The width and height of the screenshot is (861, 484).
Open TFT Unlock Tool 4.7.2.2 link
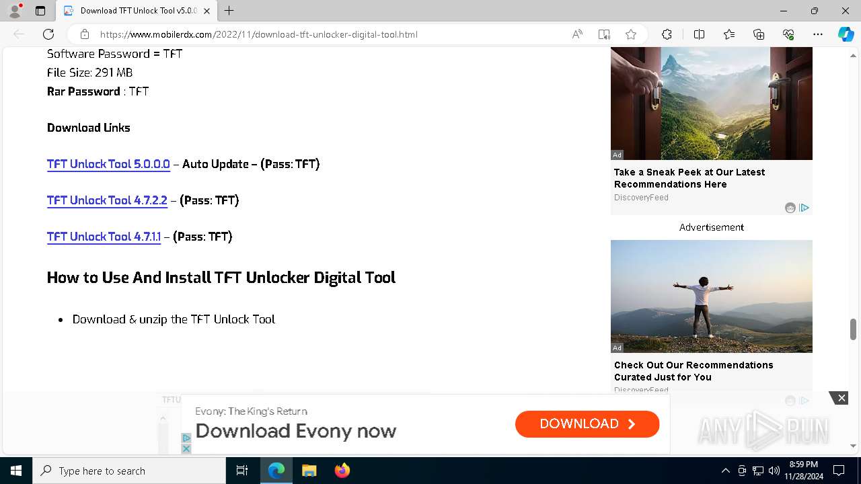point(107,200)
